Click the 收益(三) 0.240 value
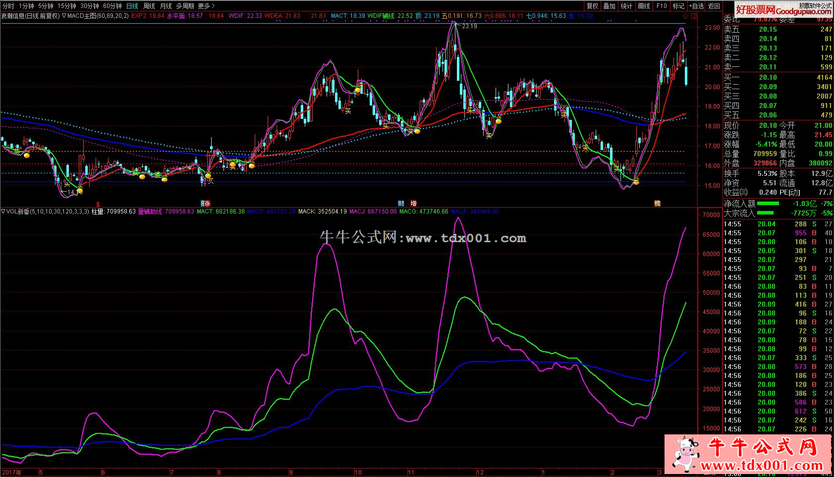This screenshot has height=477, width=834. [x=768, y=192]
